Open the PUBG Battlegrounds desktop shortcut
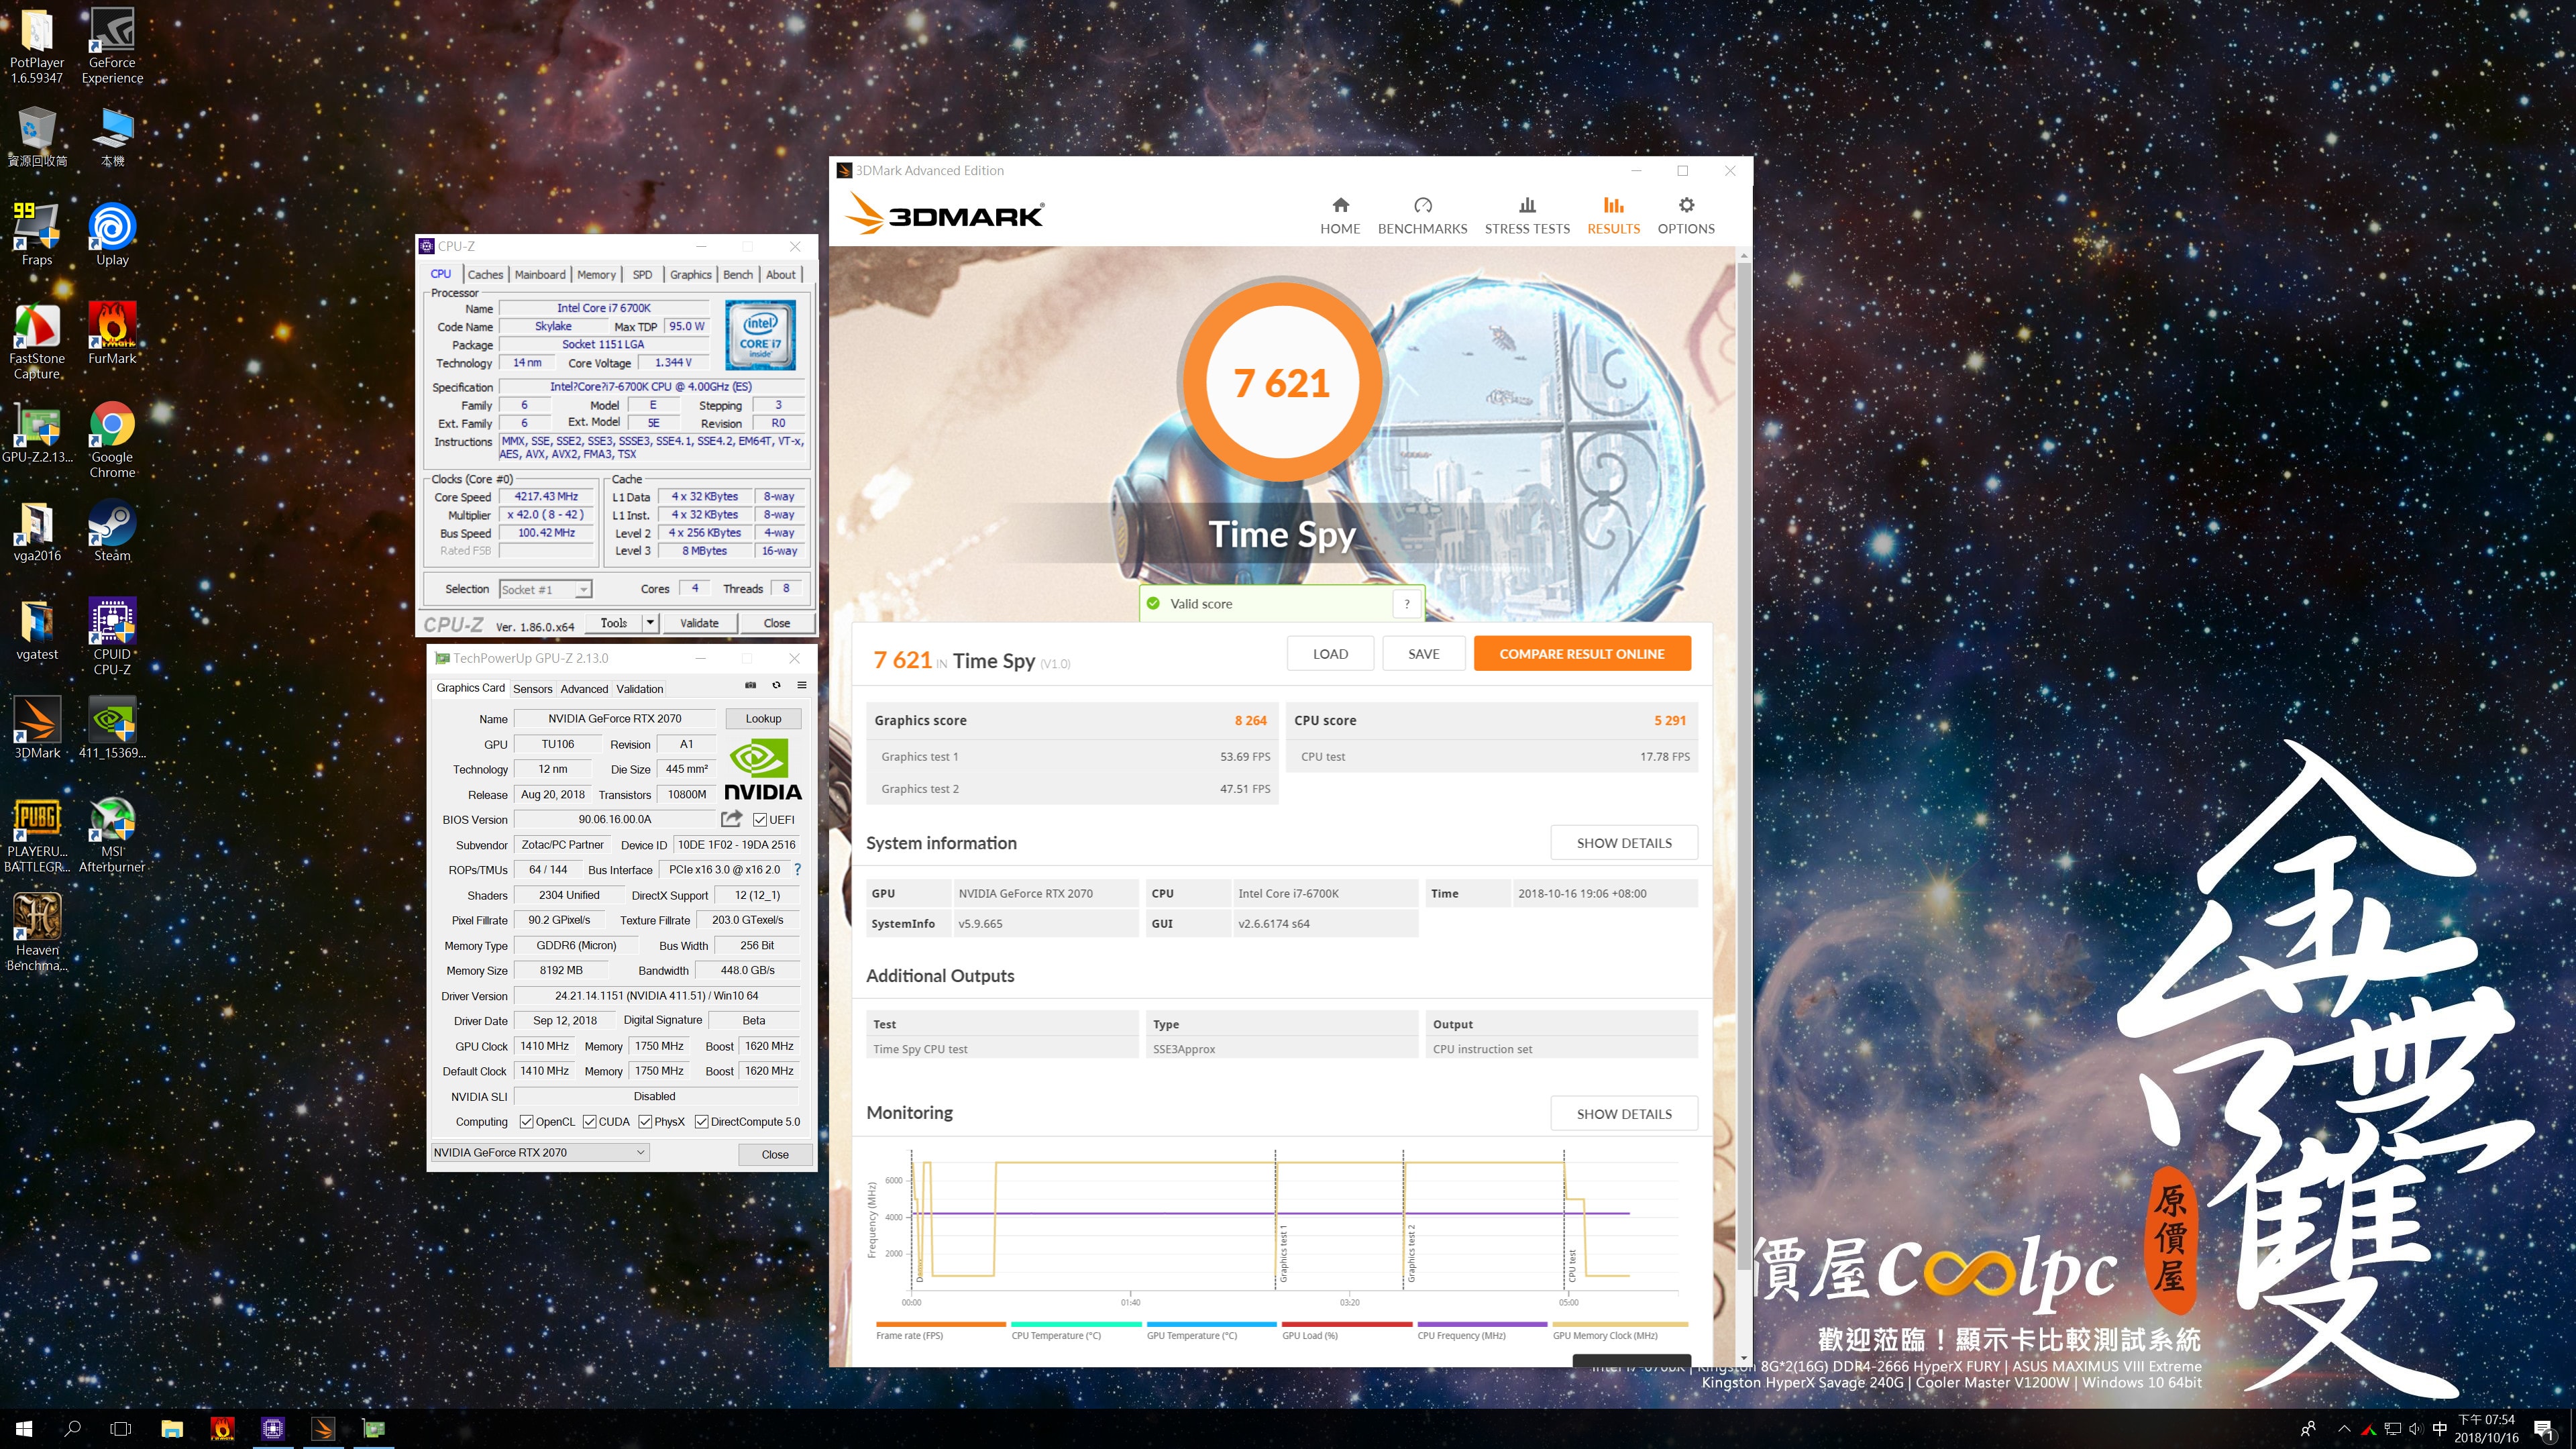Screen dimensions: 2576x1449 click(x=37, y=834)
